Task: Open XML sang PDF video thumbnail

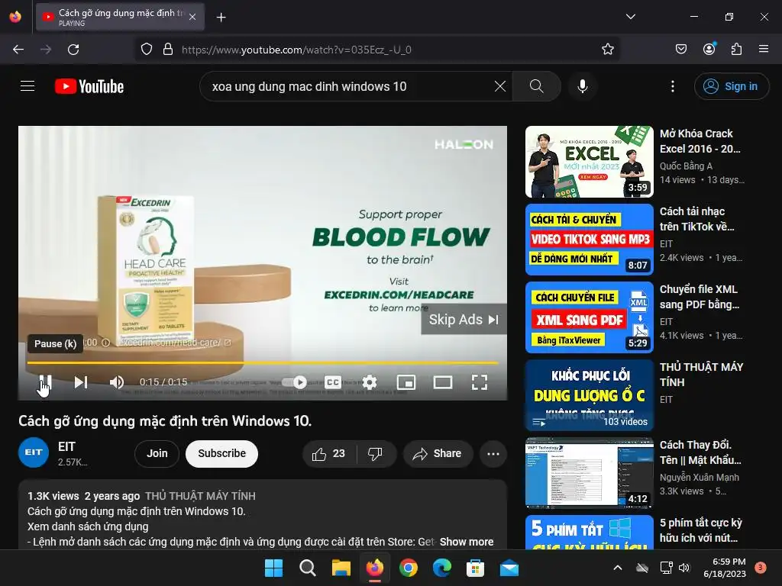Action: tap(590, 317)
